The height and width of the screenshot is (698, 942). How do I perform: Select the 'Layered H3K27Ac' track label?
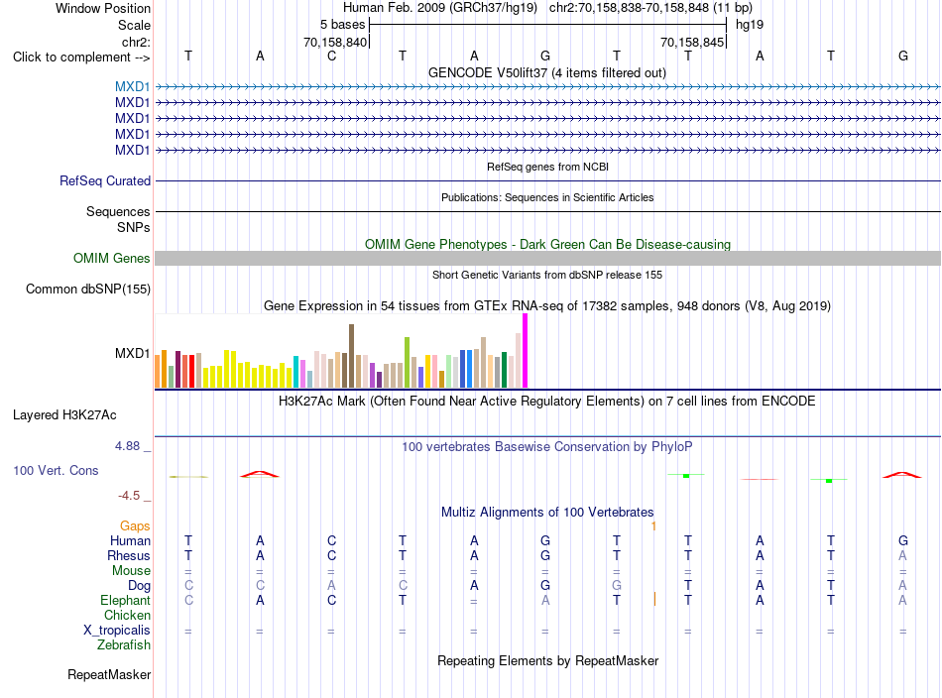tap(64, 415)
